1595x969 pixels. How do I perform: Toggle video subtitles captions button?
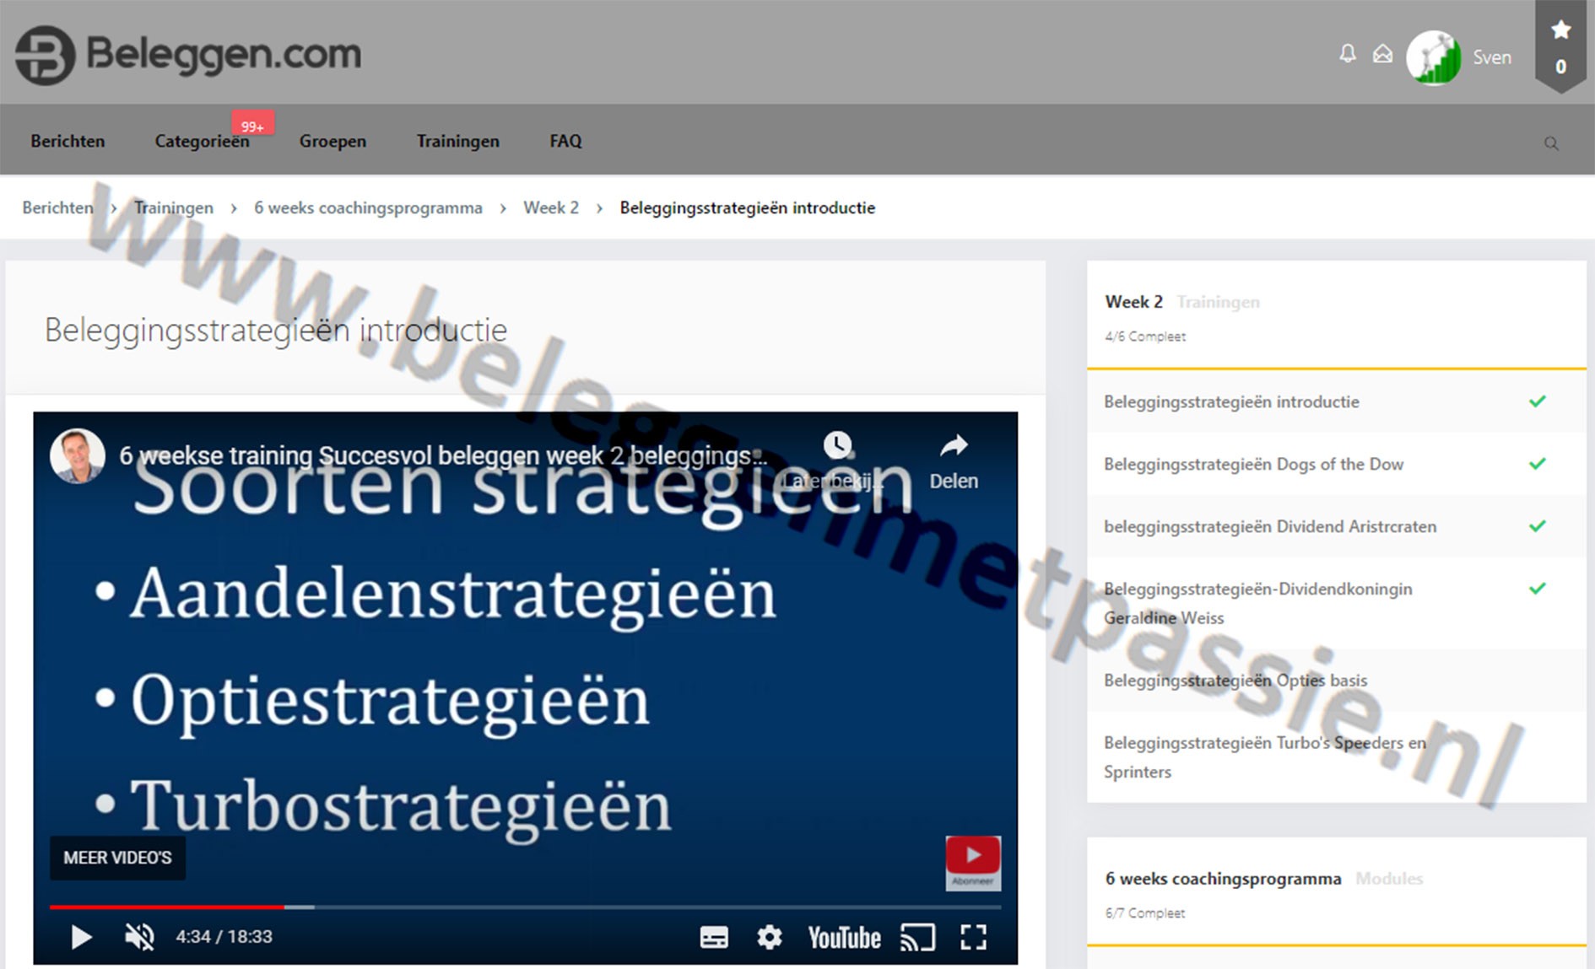click(714, 937)
